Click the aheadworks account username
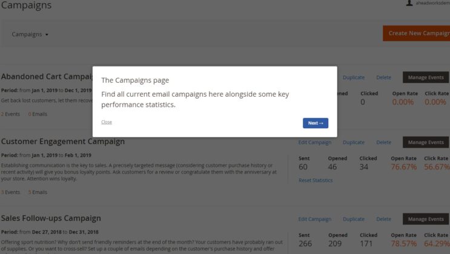 (x=432, y=4)
